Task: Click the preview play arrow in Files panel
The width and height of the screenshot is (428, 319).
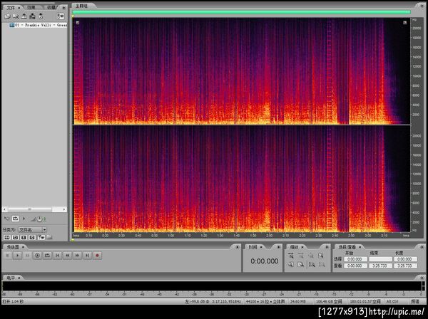Action: [24, 219]
